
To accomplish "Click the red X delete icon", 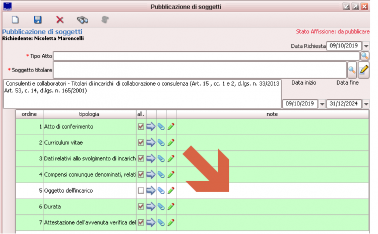I will tap(60, 20).
